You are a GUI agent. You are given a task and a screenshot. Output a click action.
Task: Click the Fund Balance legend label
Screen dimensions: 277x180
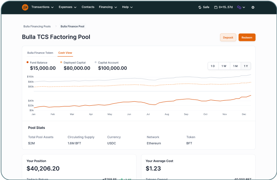point(38,62)
